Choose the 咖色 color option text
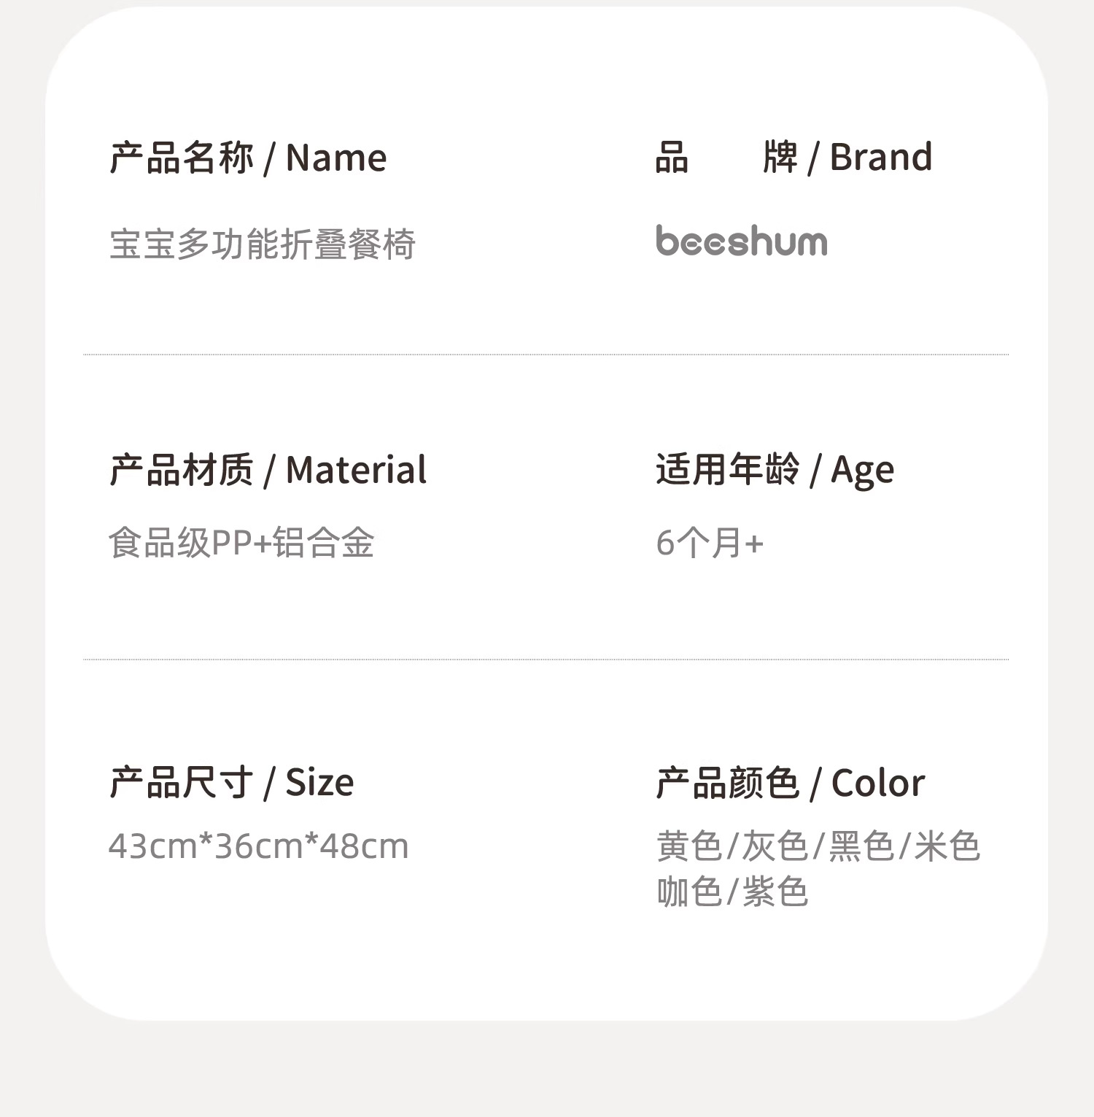The image size is (1094, 1117). coord(689,892)
